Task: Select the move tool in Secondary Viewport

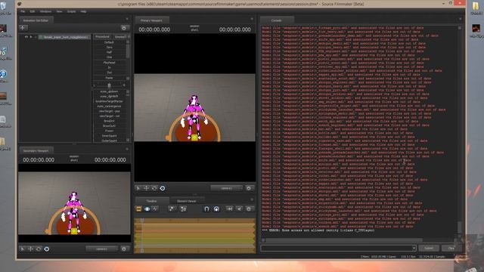Action: tap(30, 249)
